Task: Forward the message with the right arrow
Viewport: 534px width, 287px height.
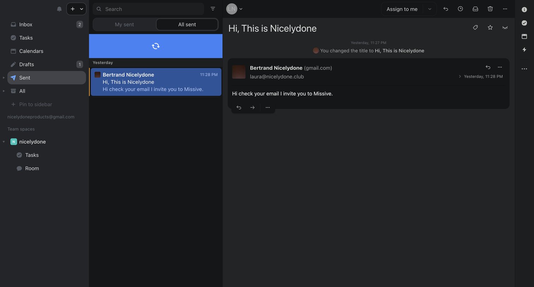Action: pyautogui.click(x=252, y=108)
